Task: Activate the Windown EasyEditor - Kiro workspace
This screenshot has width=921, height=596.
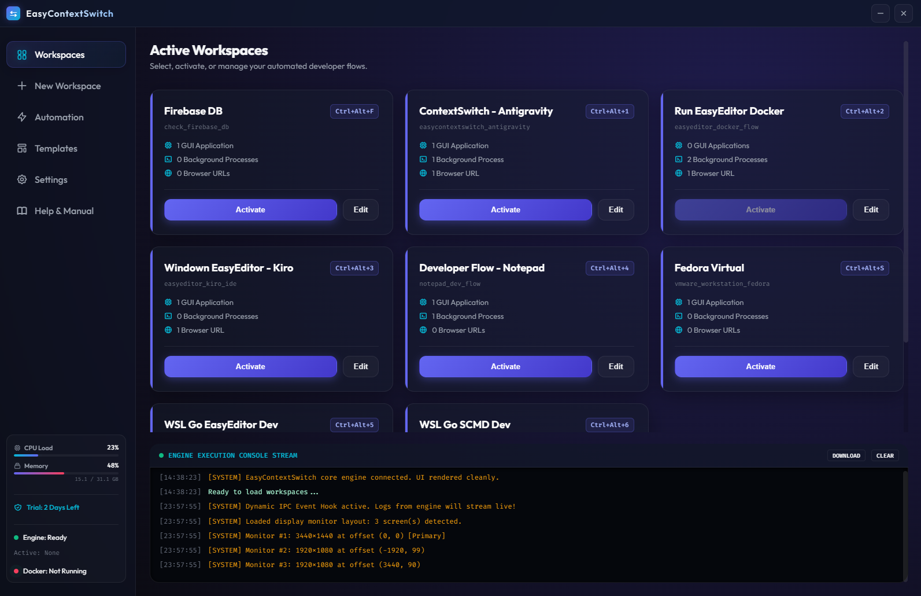Action: (x=250, y=366)
